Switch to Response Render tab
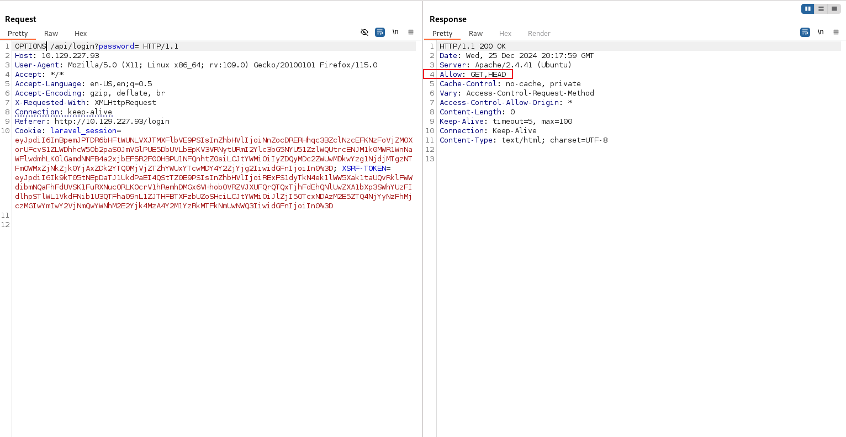846x437 pixels. pyautogui.click(x=539, y=34)
